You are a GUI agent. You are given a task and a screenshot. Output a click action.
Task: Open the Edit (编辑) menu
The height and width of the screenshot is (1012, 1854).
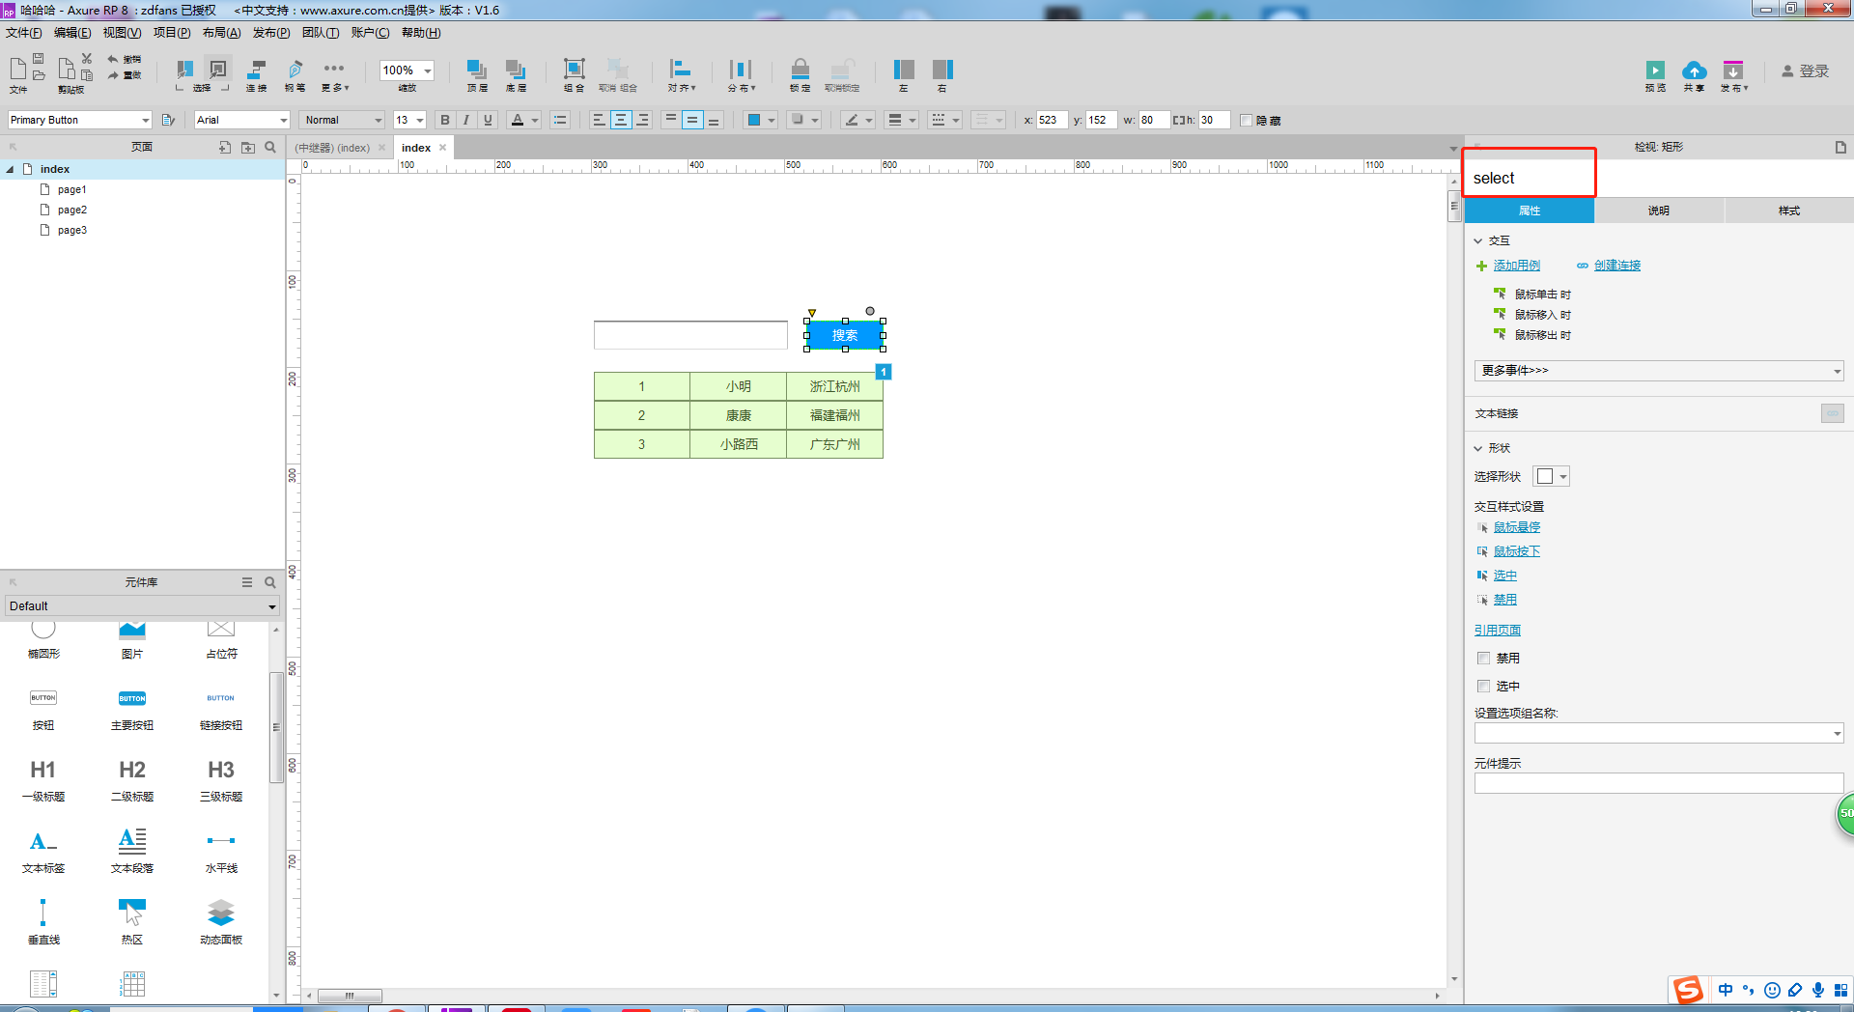pyautogui.click(x=72, y=33)
